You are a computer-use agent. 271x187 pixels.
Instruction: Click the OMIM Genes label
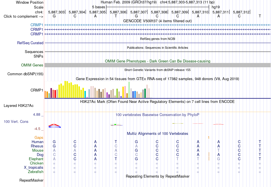[32, 65]
